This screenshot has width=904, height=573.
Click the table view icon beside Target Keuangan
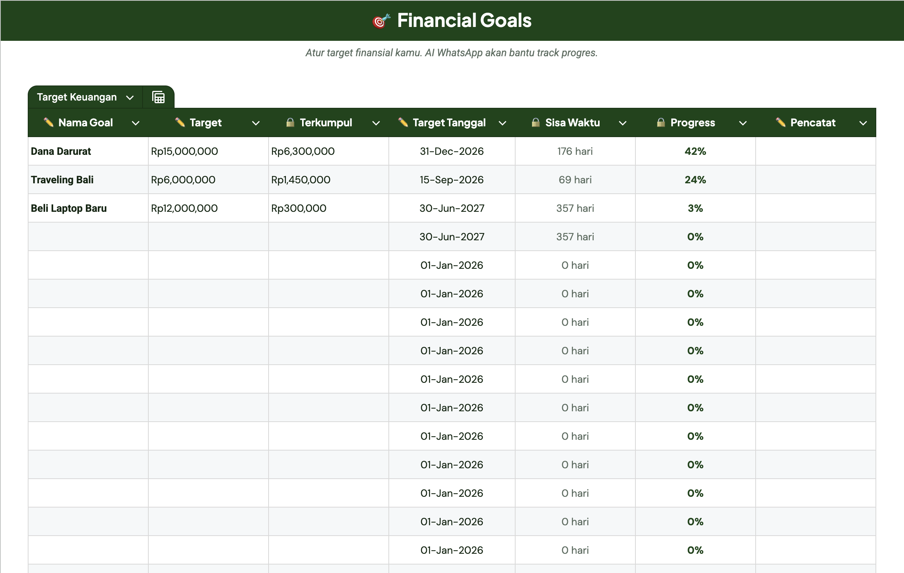tap(158, 97)
